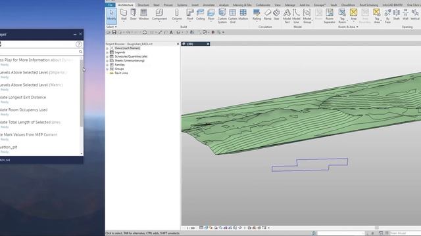Open the Select panel dropdown
The width and height of the screenshot is (421, 236).
pyautogui.click(x=111, y=27)
